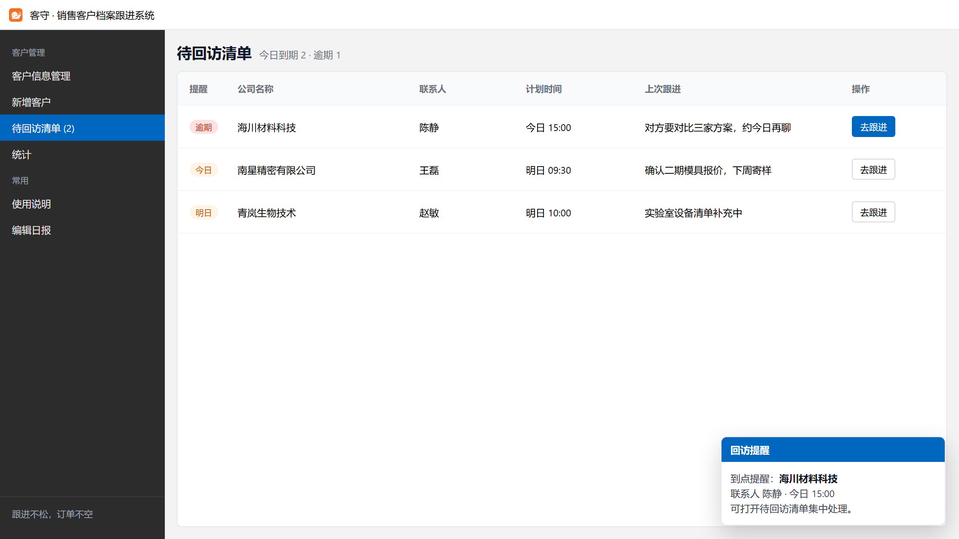Click the 逾期 reminder badge
This screenshot has width=959, height=539.
tap(203, 127)
